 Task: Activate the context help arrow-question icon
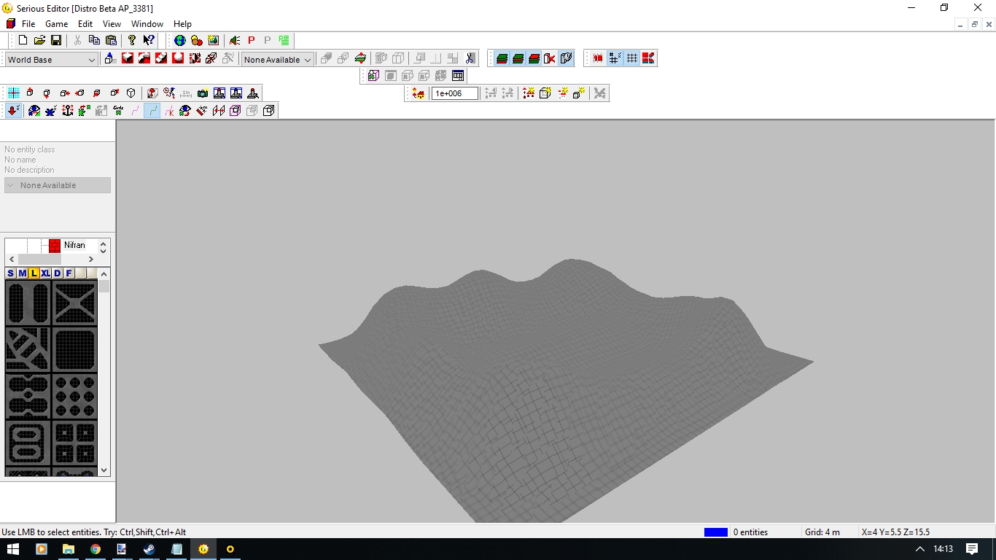pos(148,40)
